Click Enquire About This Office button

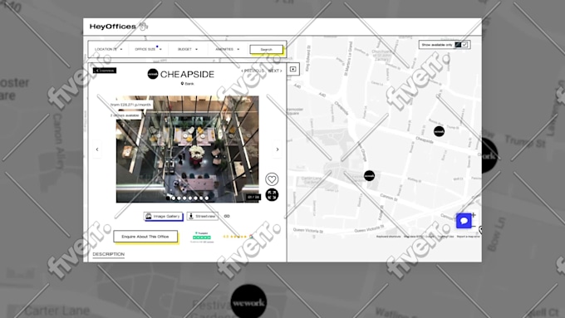[x=145, y=237]
